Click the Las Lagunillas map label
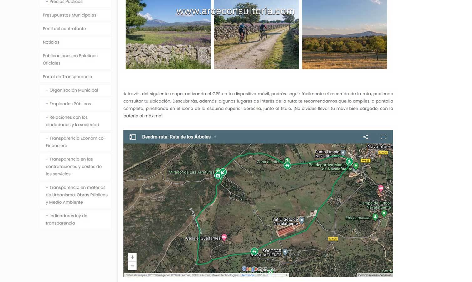This screenshot has height=282, width=472. (x=358, y=218)
